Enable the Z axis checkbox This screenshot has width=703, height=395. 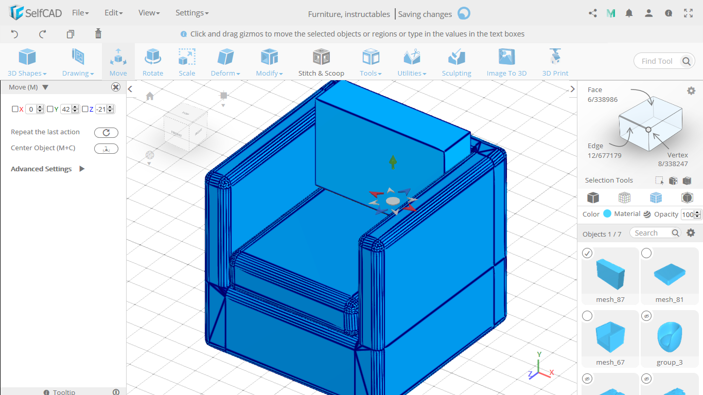point(85,109)
